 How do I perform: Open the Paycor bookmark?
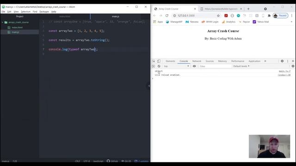coord(244,22)
